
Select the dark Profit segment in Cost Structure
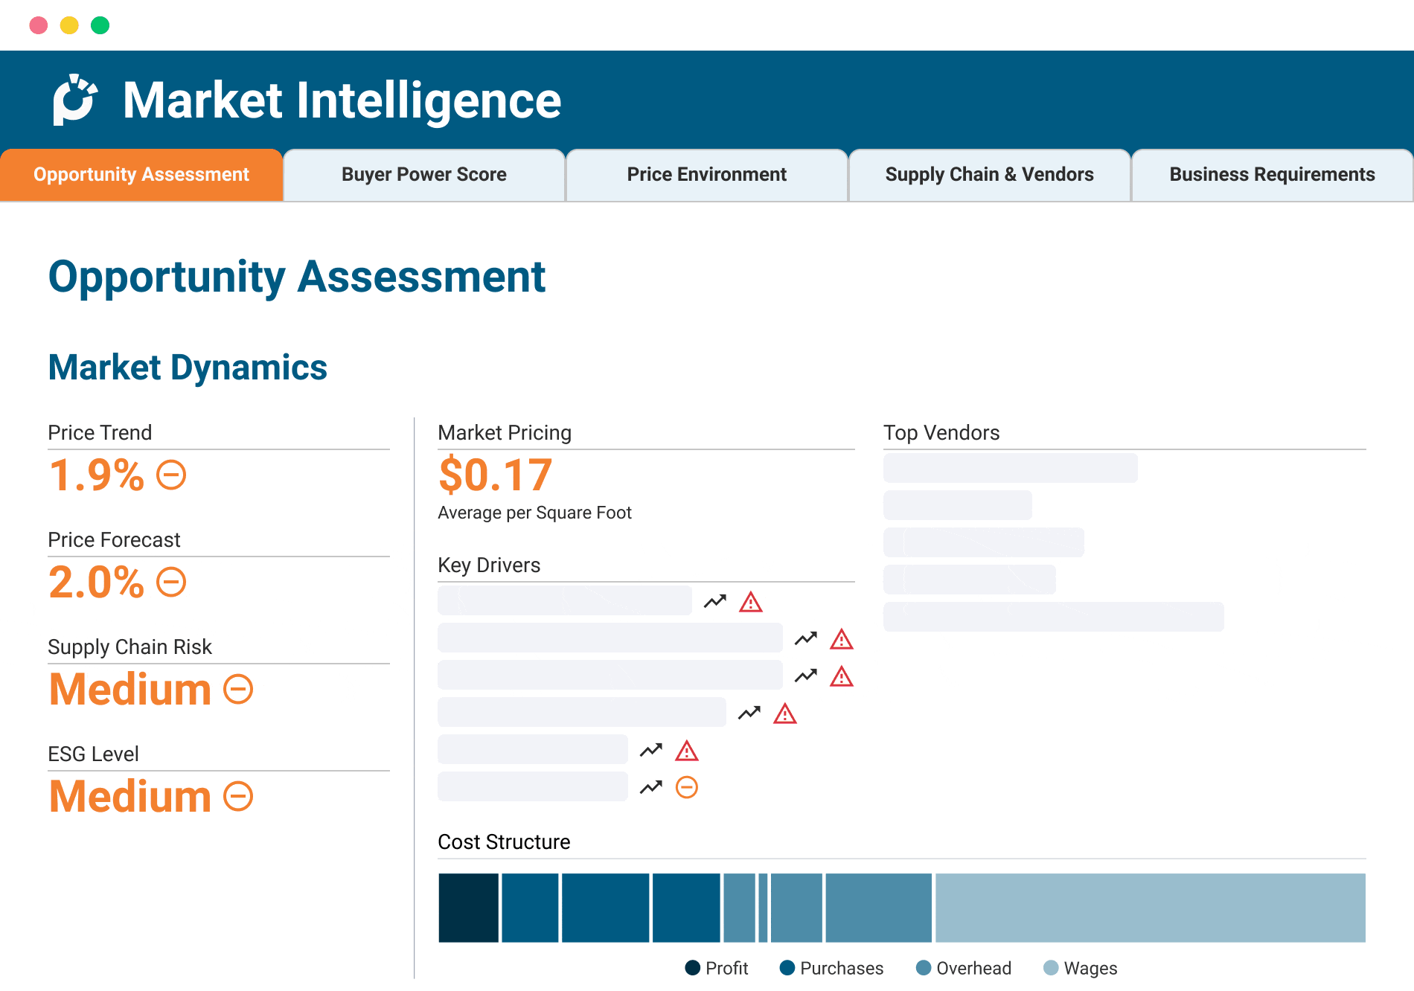tap(467, 908)
